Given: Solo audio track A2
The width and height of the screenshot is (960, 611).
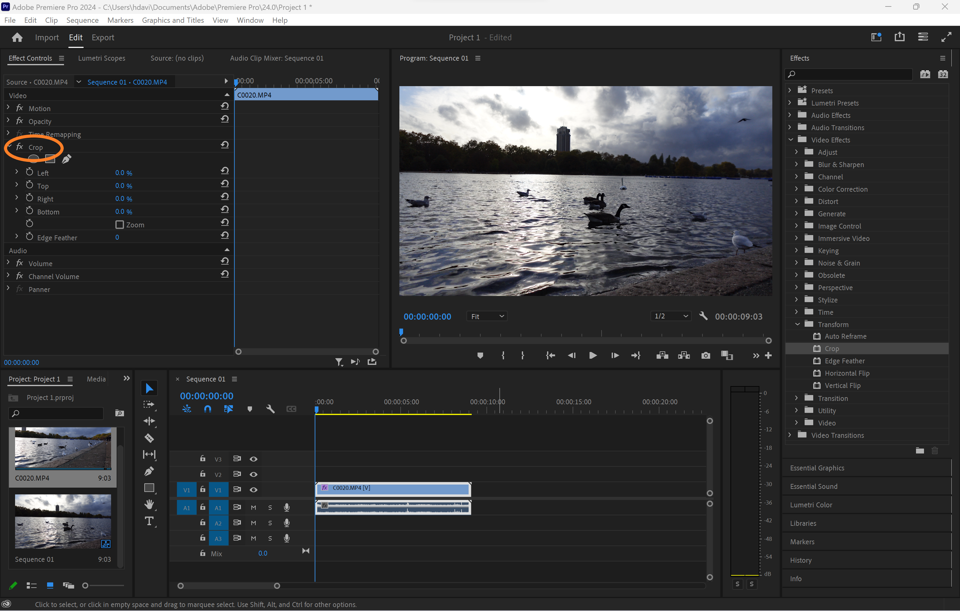Looking at the screenshot, I should (x=270, y=523).
